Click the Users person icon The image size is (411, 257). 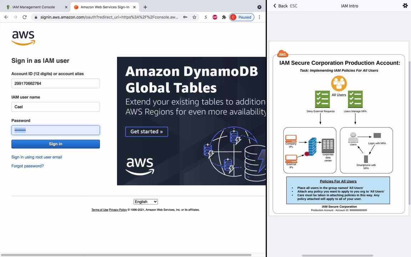pyautogui.click(x=353, y=138)
